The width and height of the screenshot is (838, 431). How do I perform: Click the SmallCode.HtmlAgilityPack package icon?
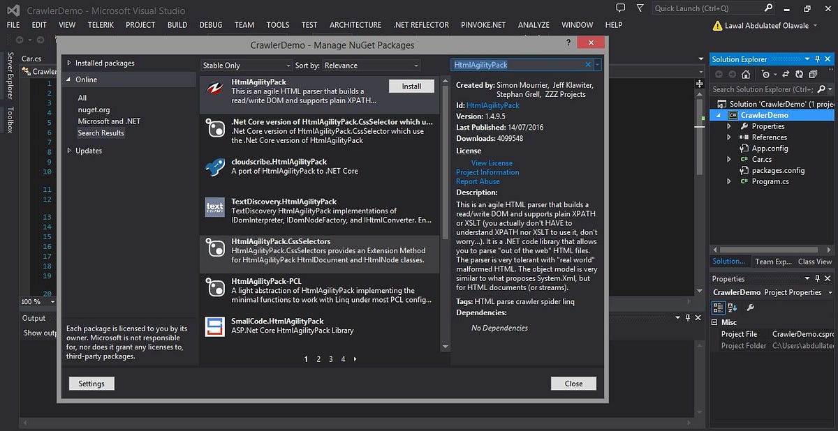[214, 326]
